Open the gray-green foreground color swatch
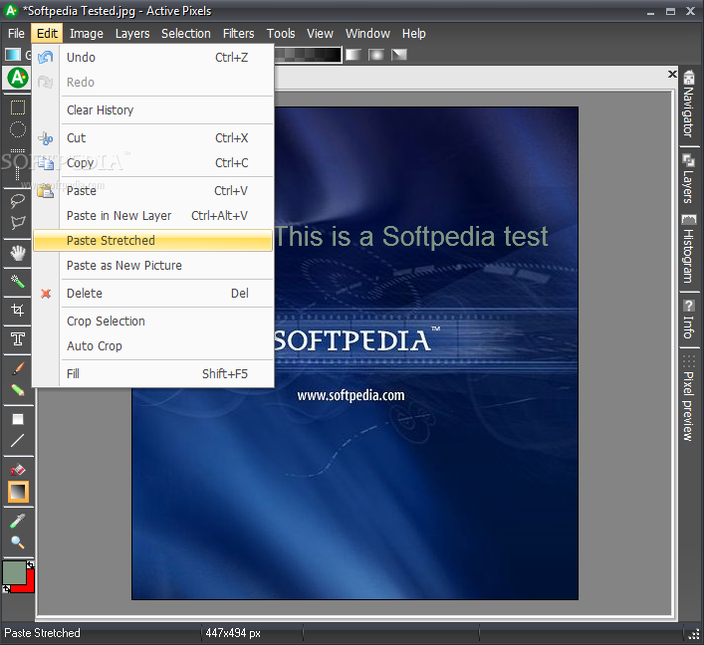This screenshot has height=645, width=704. coord(14,573)
